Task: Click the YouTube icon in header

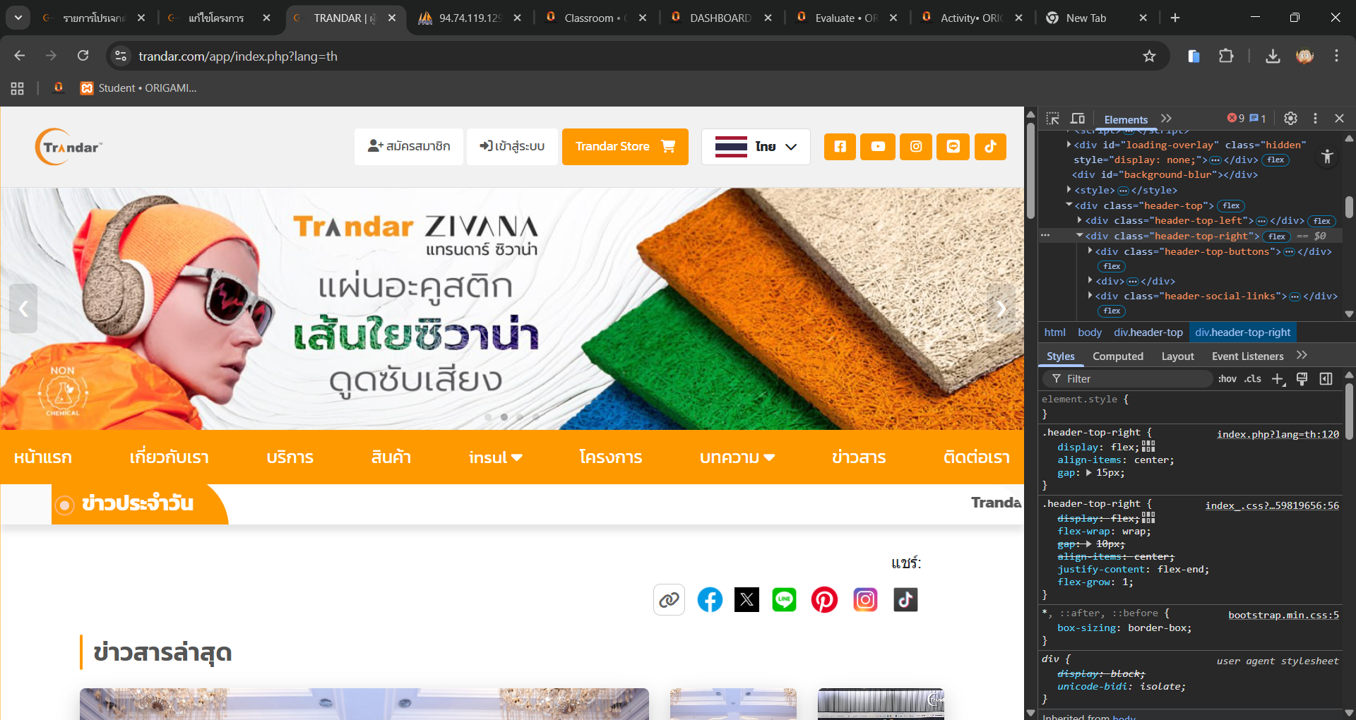Action: (x=878, y=147)
